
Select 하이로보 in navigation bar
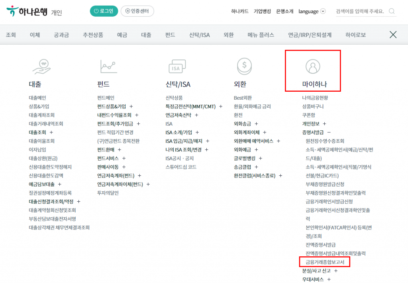[355, 35]
